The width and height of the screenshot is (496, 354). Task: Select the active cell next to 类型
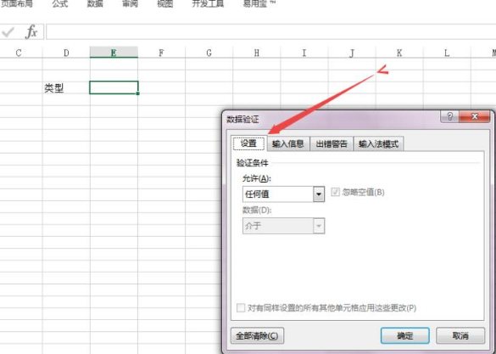(114, 87)
